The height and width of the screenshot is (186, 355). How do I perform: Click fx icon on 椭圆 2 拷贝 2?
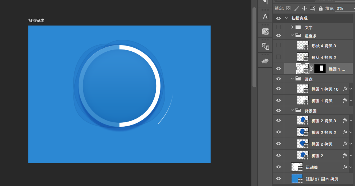[x=345, y=132]
